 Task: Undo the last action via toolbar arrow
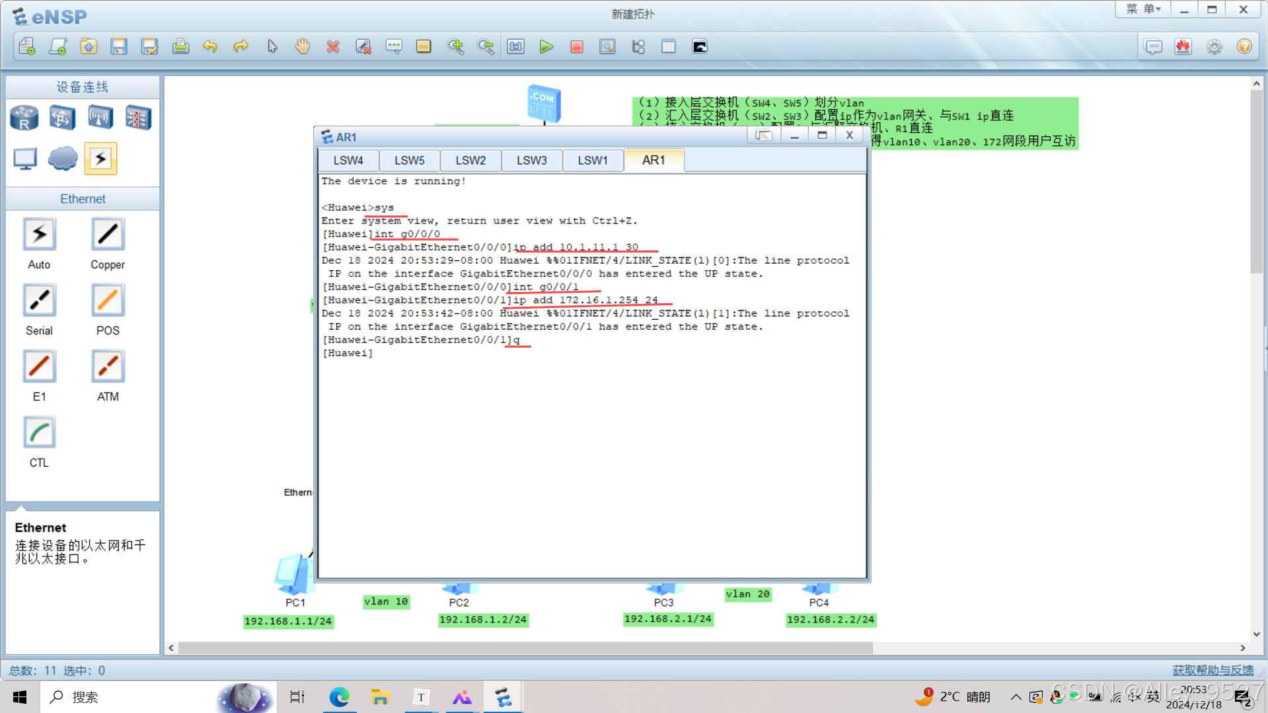click(210, 46)
